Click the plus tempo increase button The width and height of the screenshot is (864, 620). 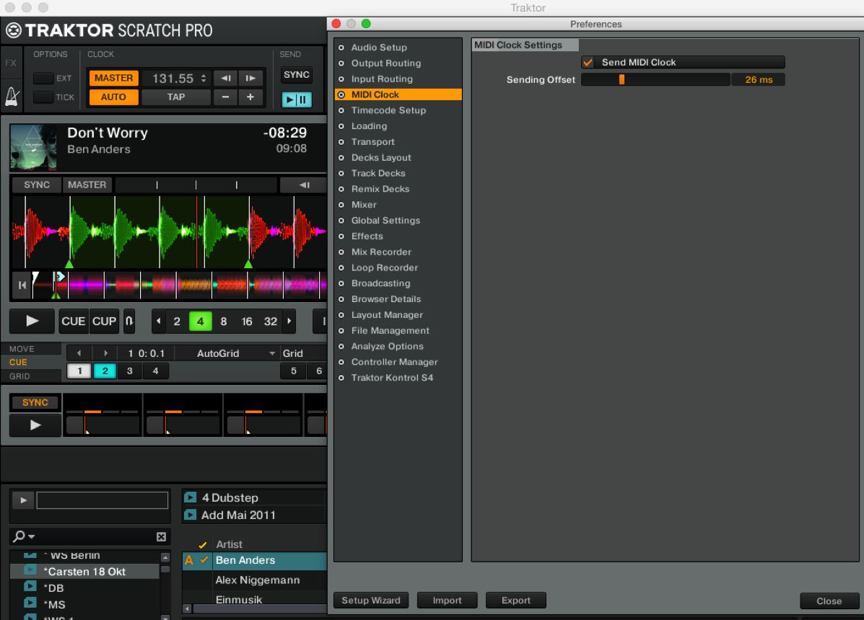pyautogui.click(x=250, y=97)
